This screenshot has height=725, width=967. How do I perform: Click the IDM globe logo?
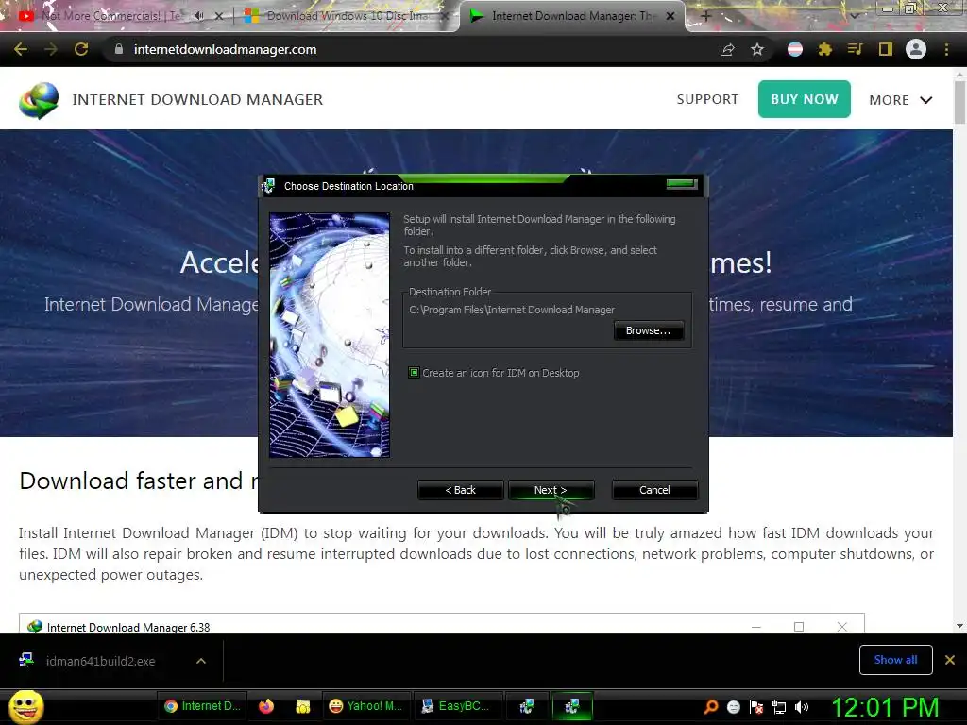click(39, 100)
